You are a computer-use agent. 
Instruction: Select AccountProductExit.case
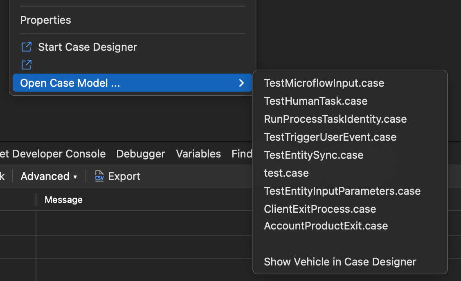click(x=326, y=226)
